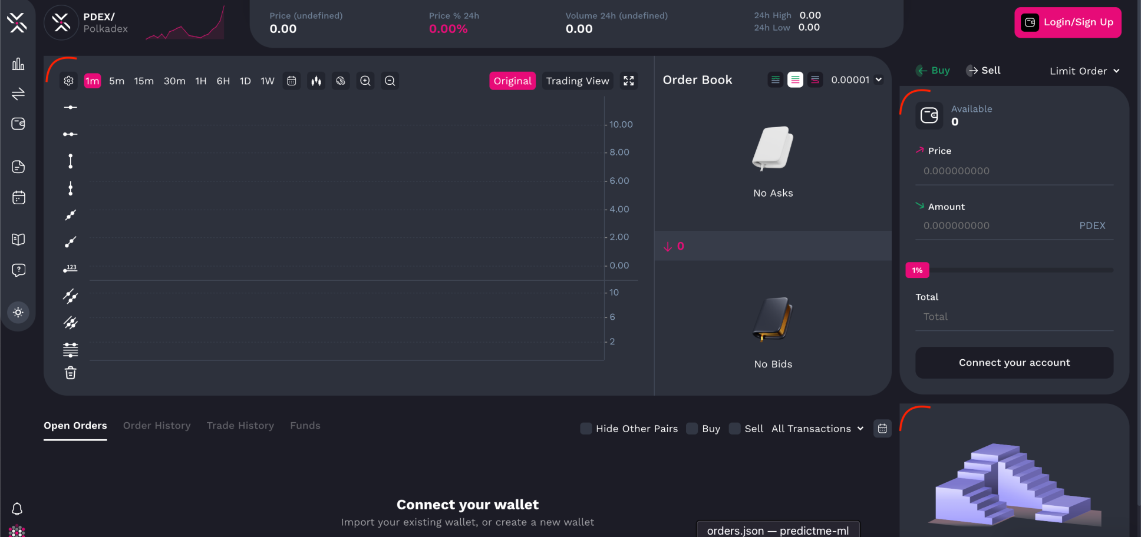Click the Price input field
This screenshot has height=537, width=1141.
click(x=1014, y=171)
